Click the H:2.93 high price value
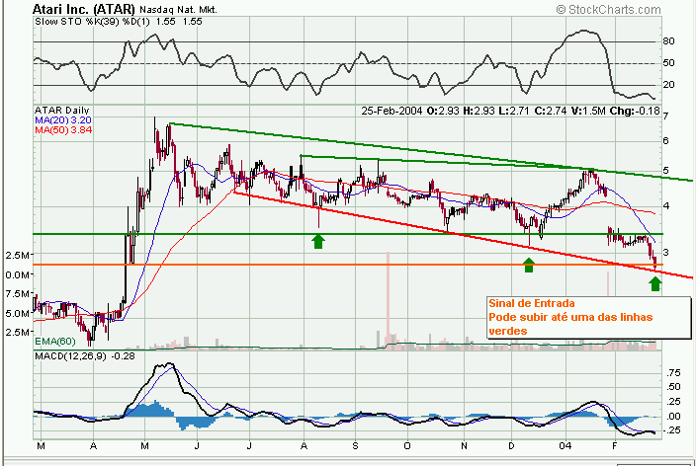The height and width of the screenshot is (466, 696). (x=478, y=111)
